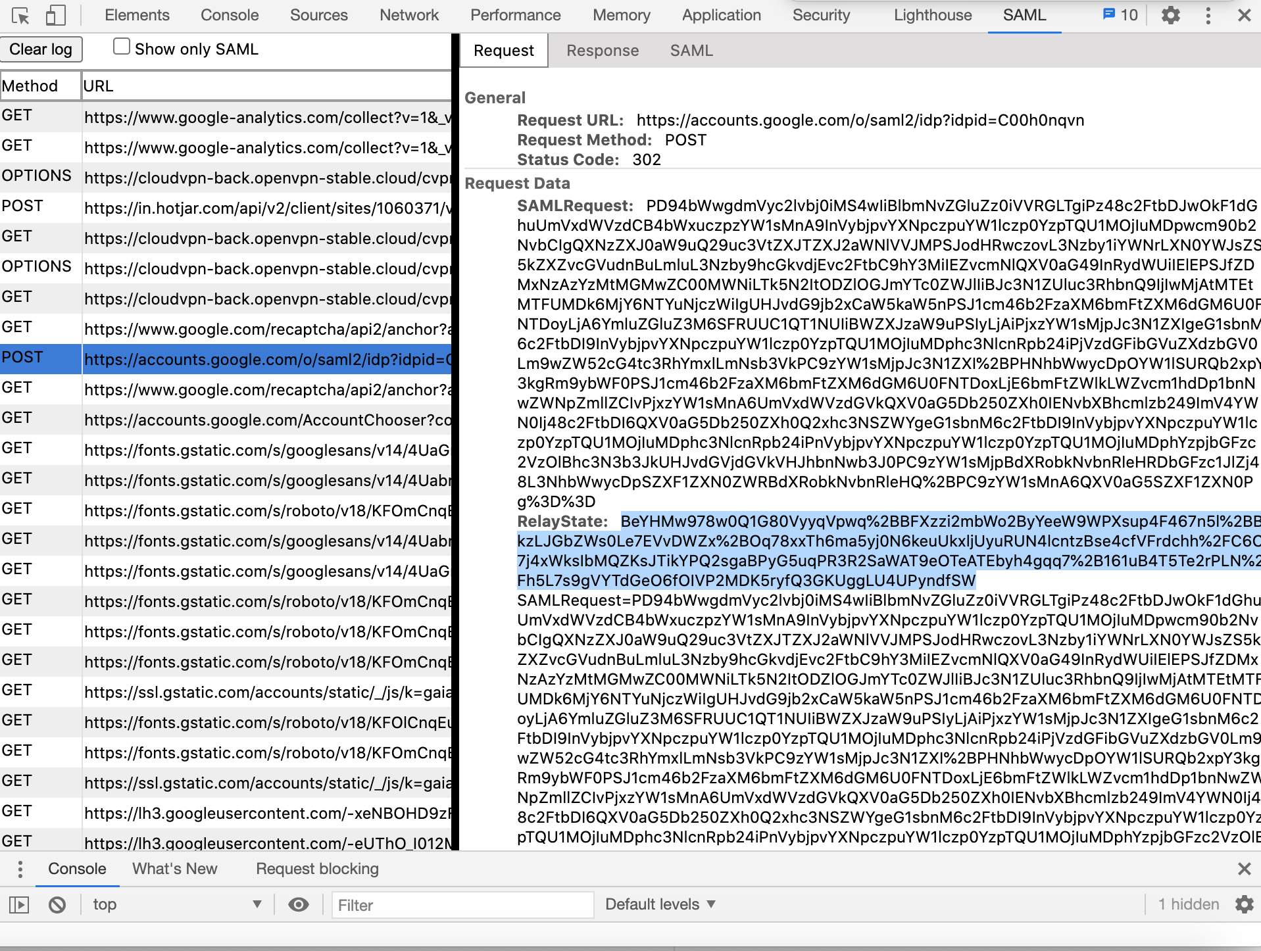Activate the inspect element picker icon

20,15
